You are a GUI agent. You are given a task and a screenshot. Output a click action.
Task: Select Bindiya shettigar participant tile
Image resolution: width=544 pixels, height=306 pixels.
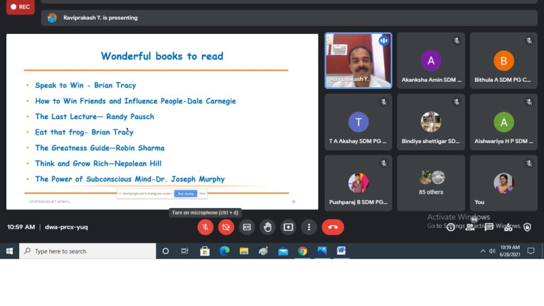click(x=431, y=122)
